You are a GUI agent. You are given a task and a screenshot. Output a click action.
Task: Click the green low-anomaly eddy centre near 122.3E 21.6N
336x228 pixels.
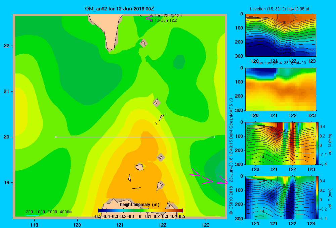click(x=179, y=62)
